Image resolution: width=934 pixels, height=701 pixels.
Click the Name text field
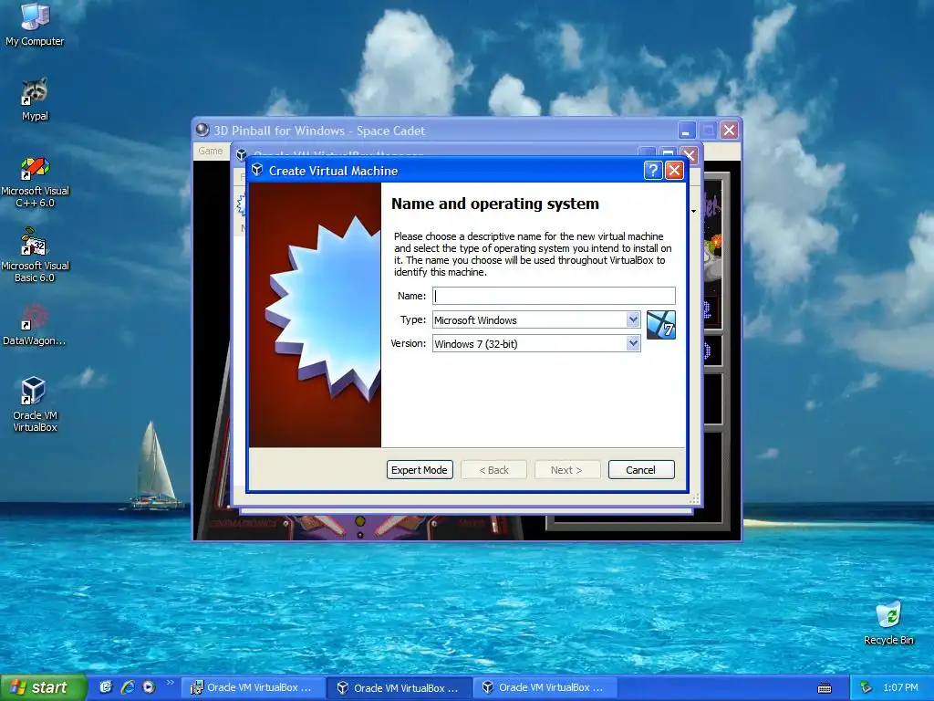tap(554, 296)
